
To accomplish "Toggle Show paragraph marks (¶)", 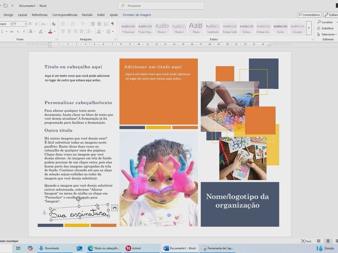I will (113, 24).
